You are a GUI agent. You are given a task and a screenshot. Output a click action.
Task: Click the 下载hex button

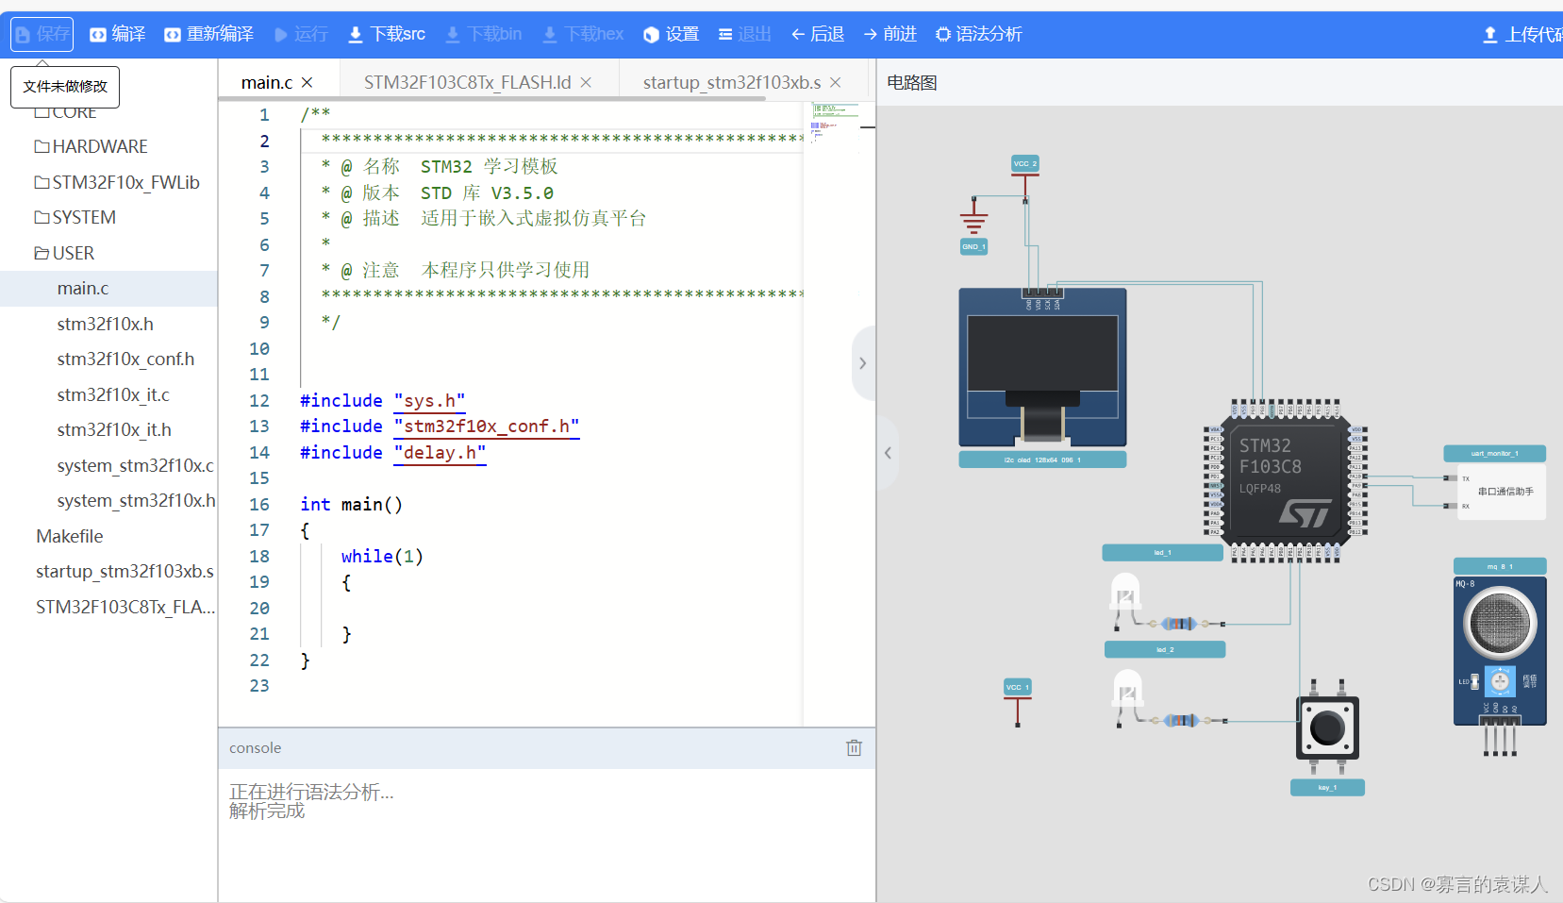click(x=583, y=34)
